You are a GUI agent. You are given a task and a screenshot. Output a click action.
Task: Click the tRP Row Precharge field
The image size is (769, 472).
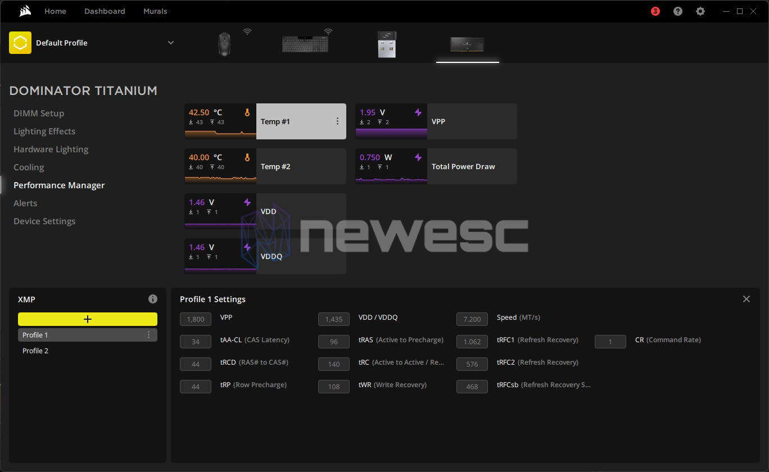[196, 387]
